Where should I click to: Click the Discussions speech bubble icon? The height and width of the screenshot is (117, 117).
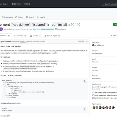3,17
